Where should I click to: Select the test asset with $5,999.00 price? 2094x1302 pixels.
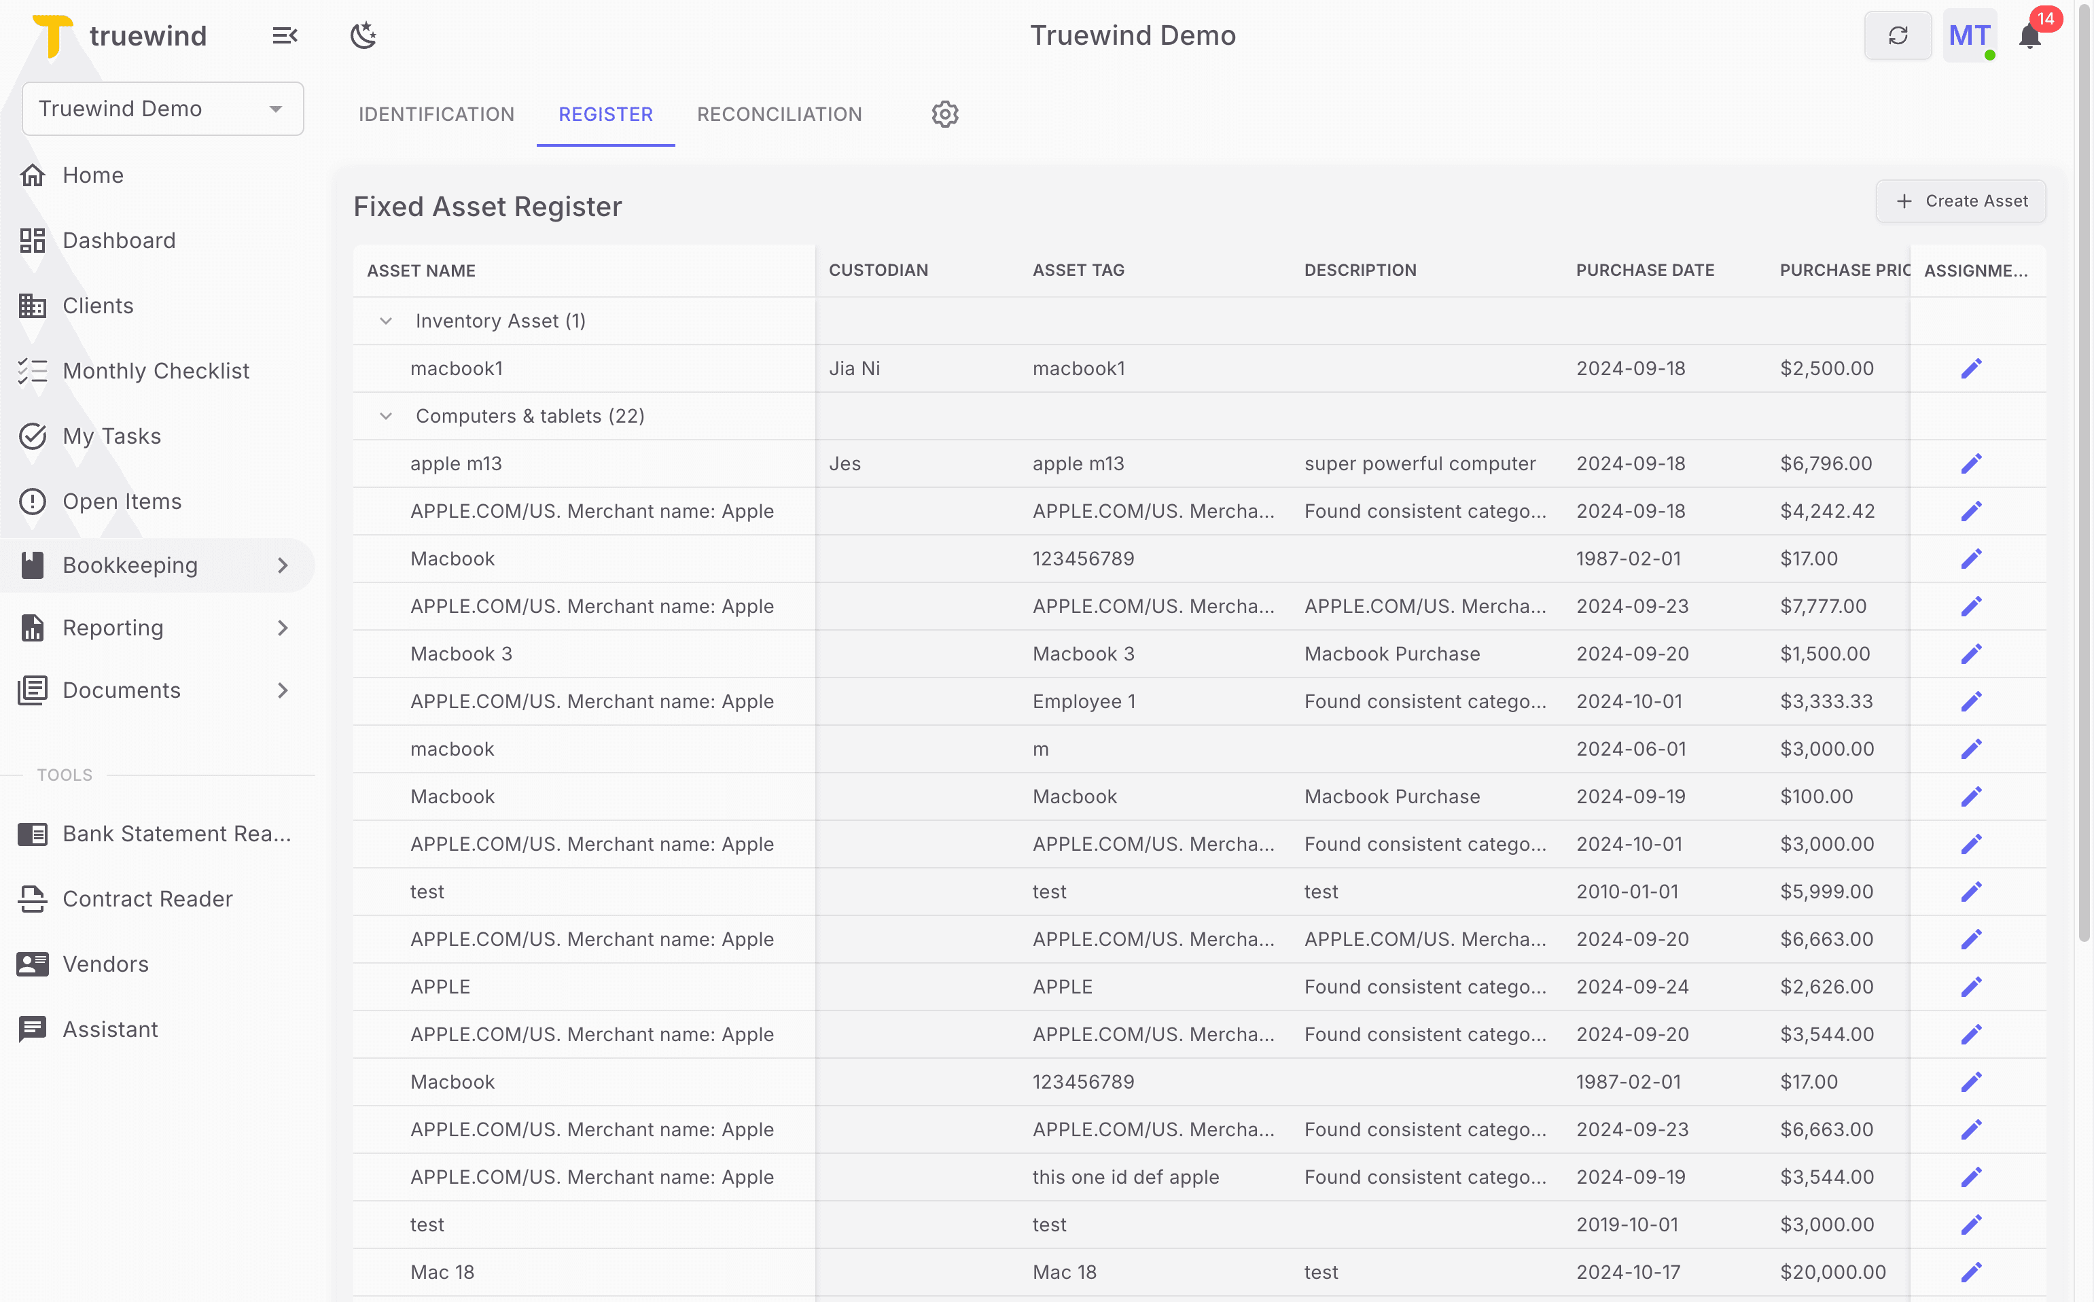tap(427, 892)
